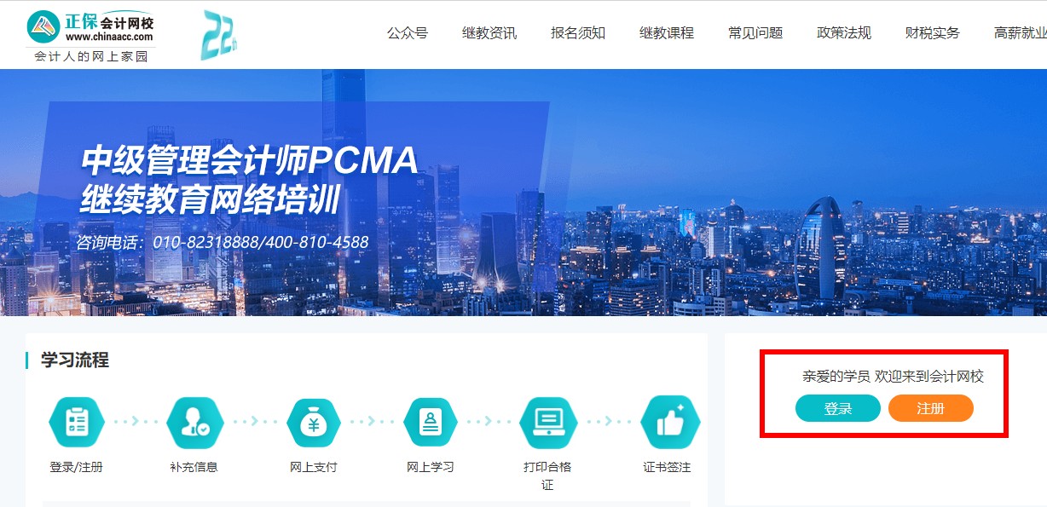The width and height of the screenshot is (1047, 507).
Task: Click the 打印合格证 computer icon
Action: point(548,421)
